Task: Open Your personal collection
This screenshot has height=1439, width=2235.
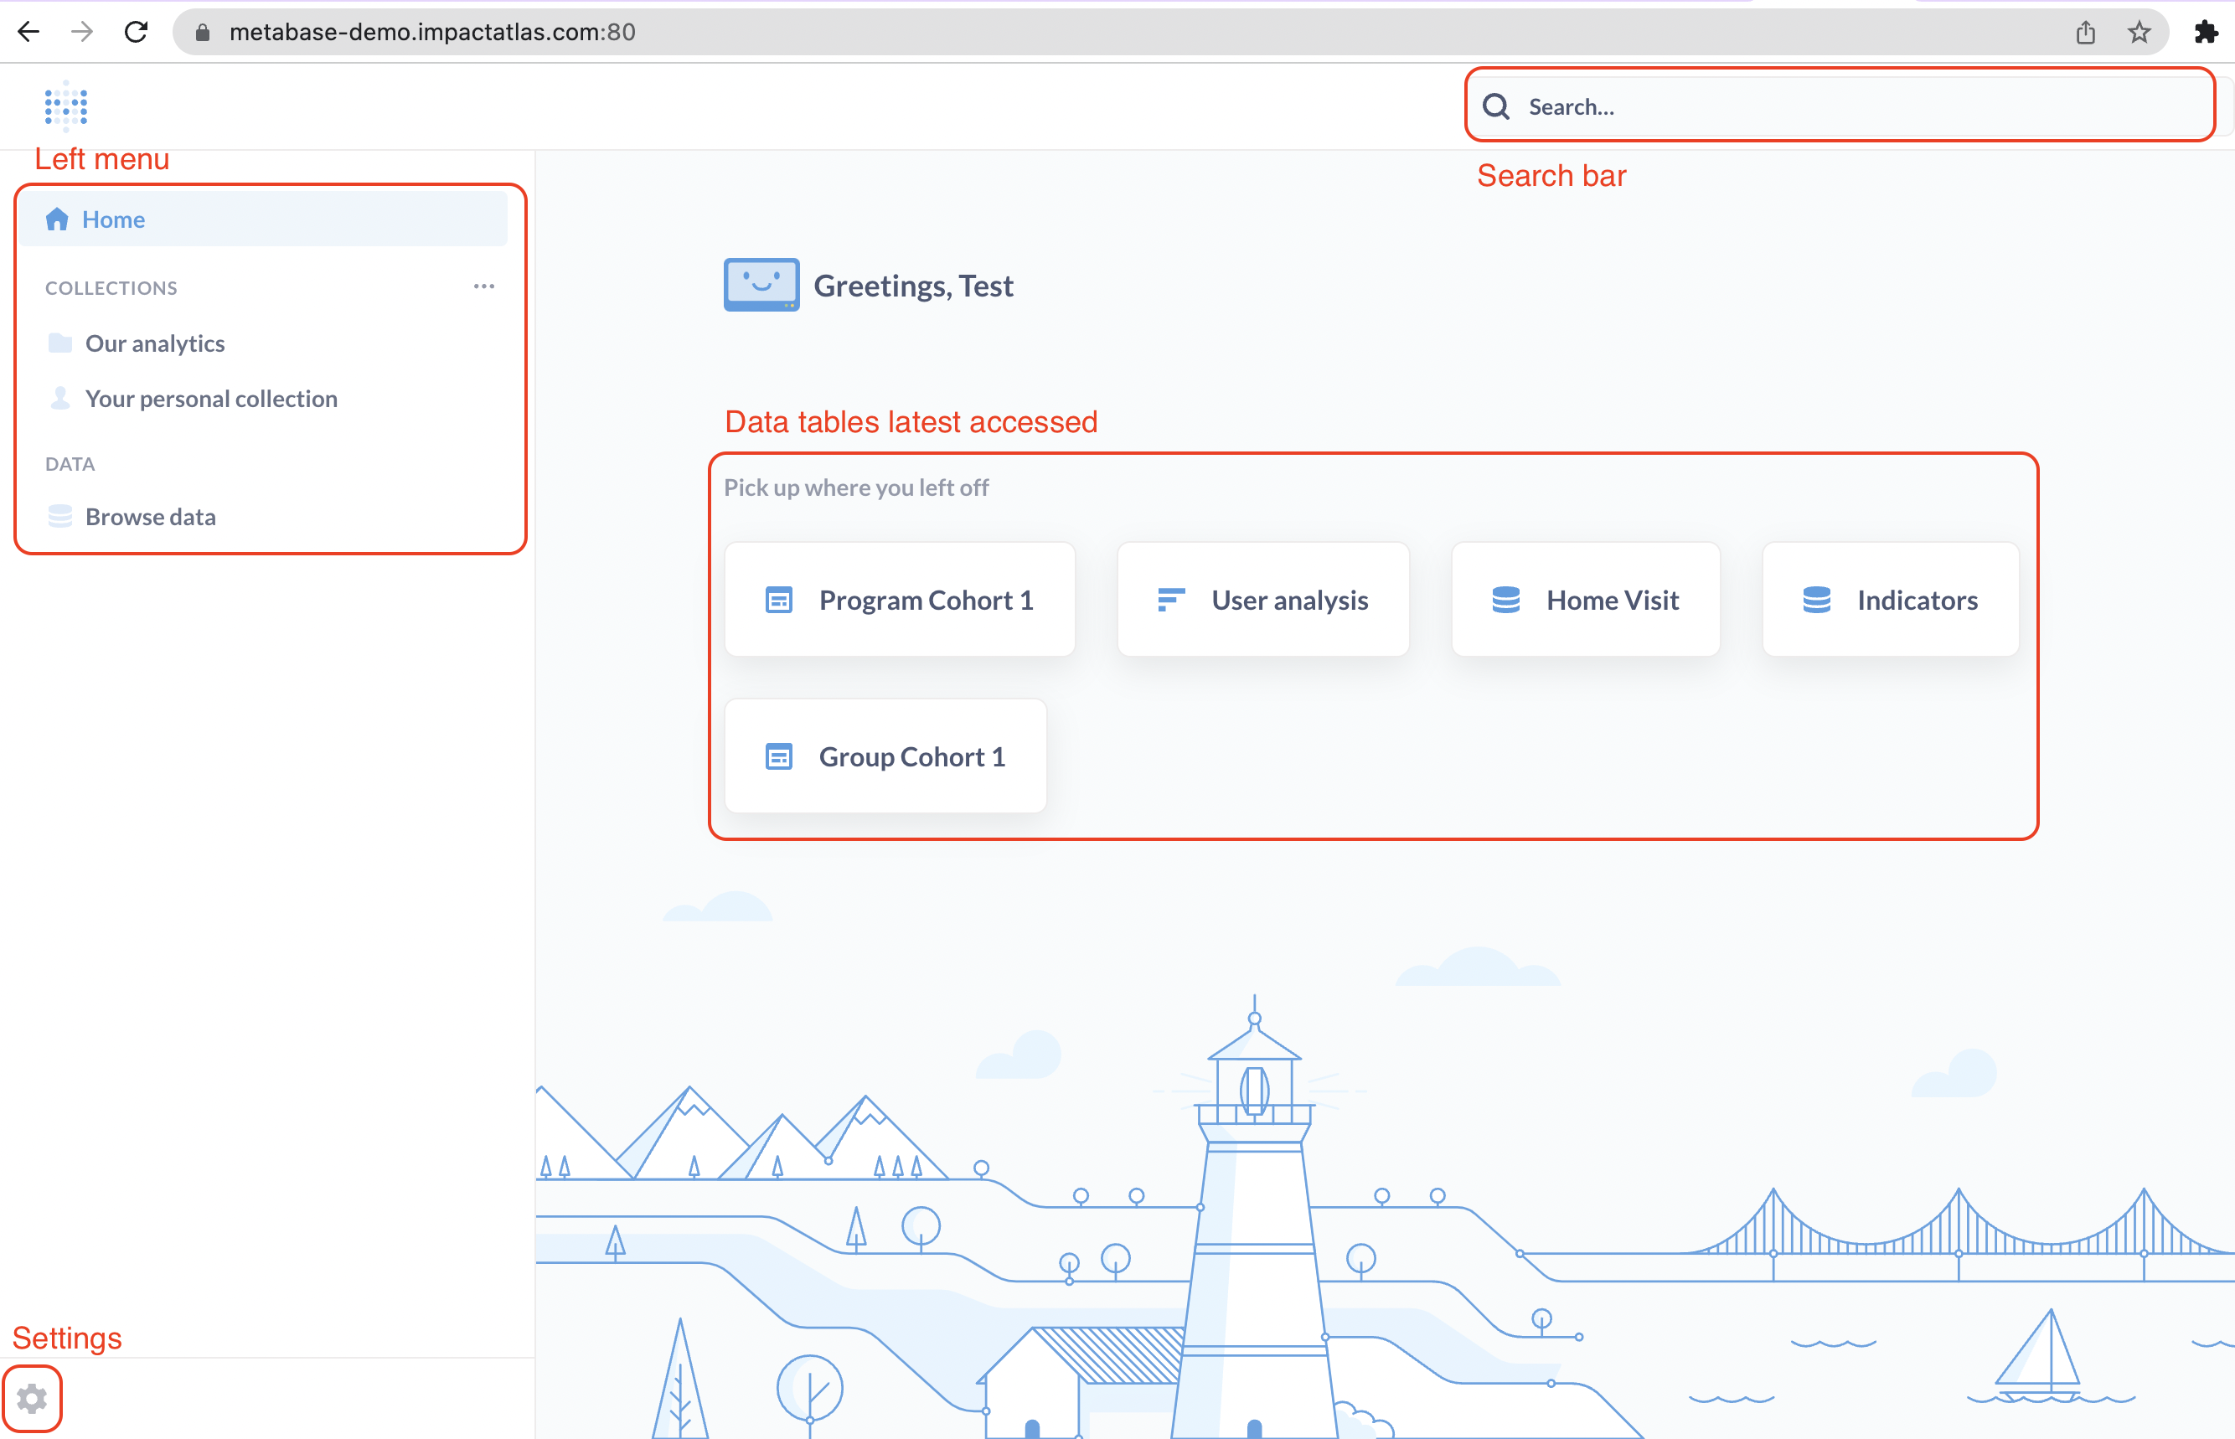Action: pos(211,399)
